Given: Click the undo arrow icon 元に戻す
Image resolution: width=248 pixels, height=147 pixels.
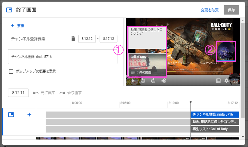Looking at the screenshot, I should pyautogui.click(x=36, y=93).
